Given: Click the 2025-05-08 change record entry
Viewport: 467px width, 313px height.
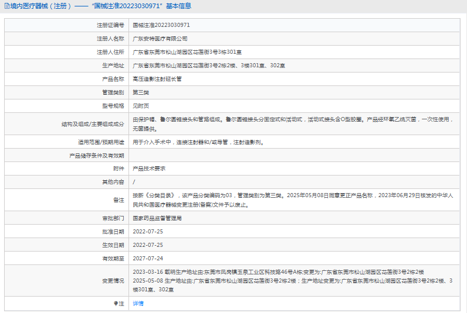Looking at the screenshot, I should 292,281.
